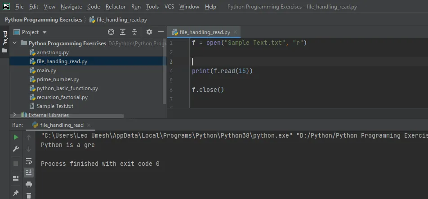Select prime_number.py in project tree

pos(58,79)
